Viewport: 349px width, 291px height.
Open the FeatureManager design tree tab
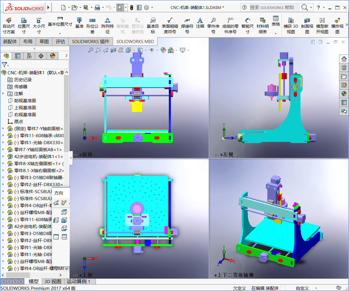pyautogui.click(x=6, y=56)
